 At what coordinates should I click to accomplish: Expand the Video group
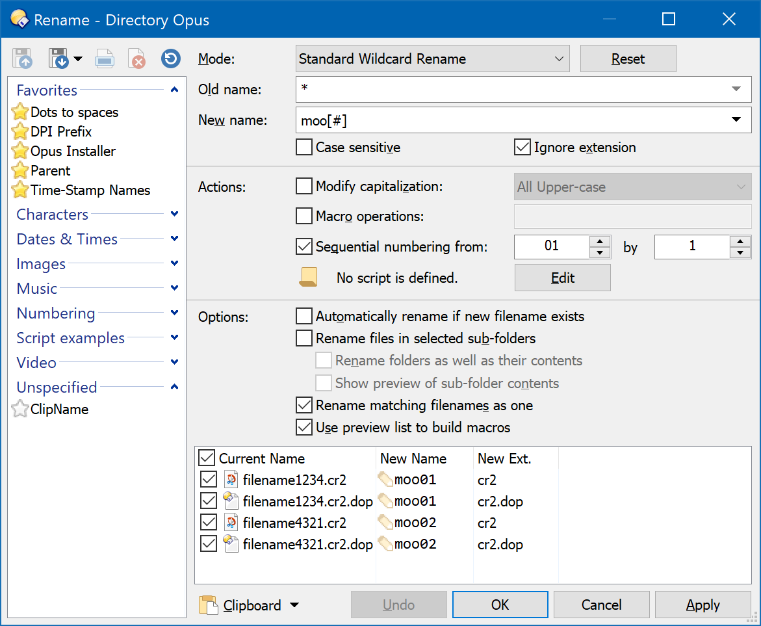point(175,362)
